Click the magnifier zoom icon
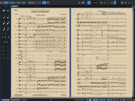The height and width of the screenshot is (101, 135). point(120,100)
